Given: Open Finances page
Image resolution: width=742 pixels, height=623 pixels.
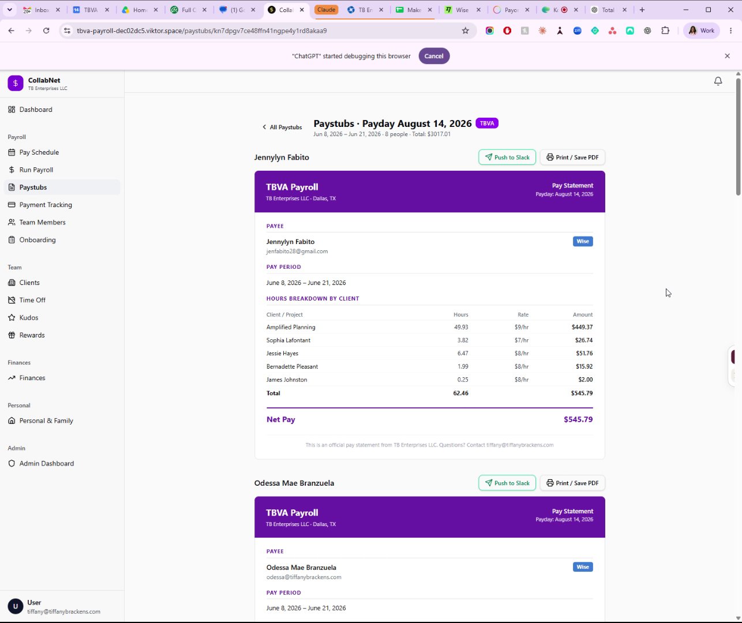Looking at the screenshot, I should point(62,378).
